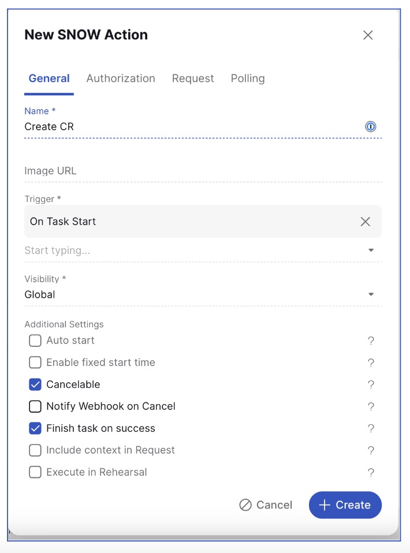Close the New SNOW Action dialog

pyautogui.click(x=368, y=35)
